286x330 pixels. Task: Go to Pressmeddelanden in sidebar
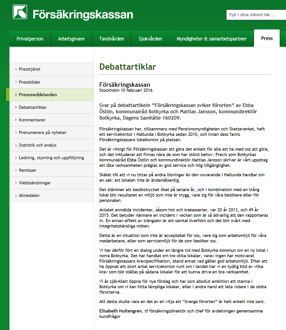pos(52,95)
